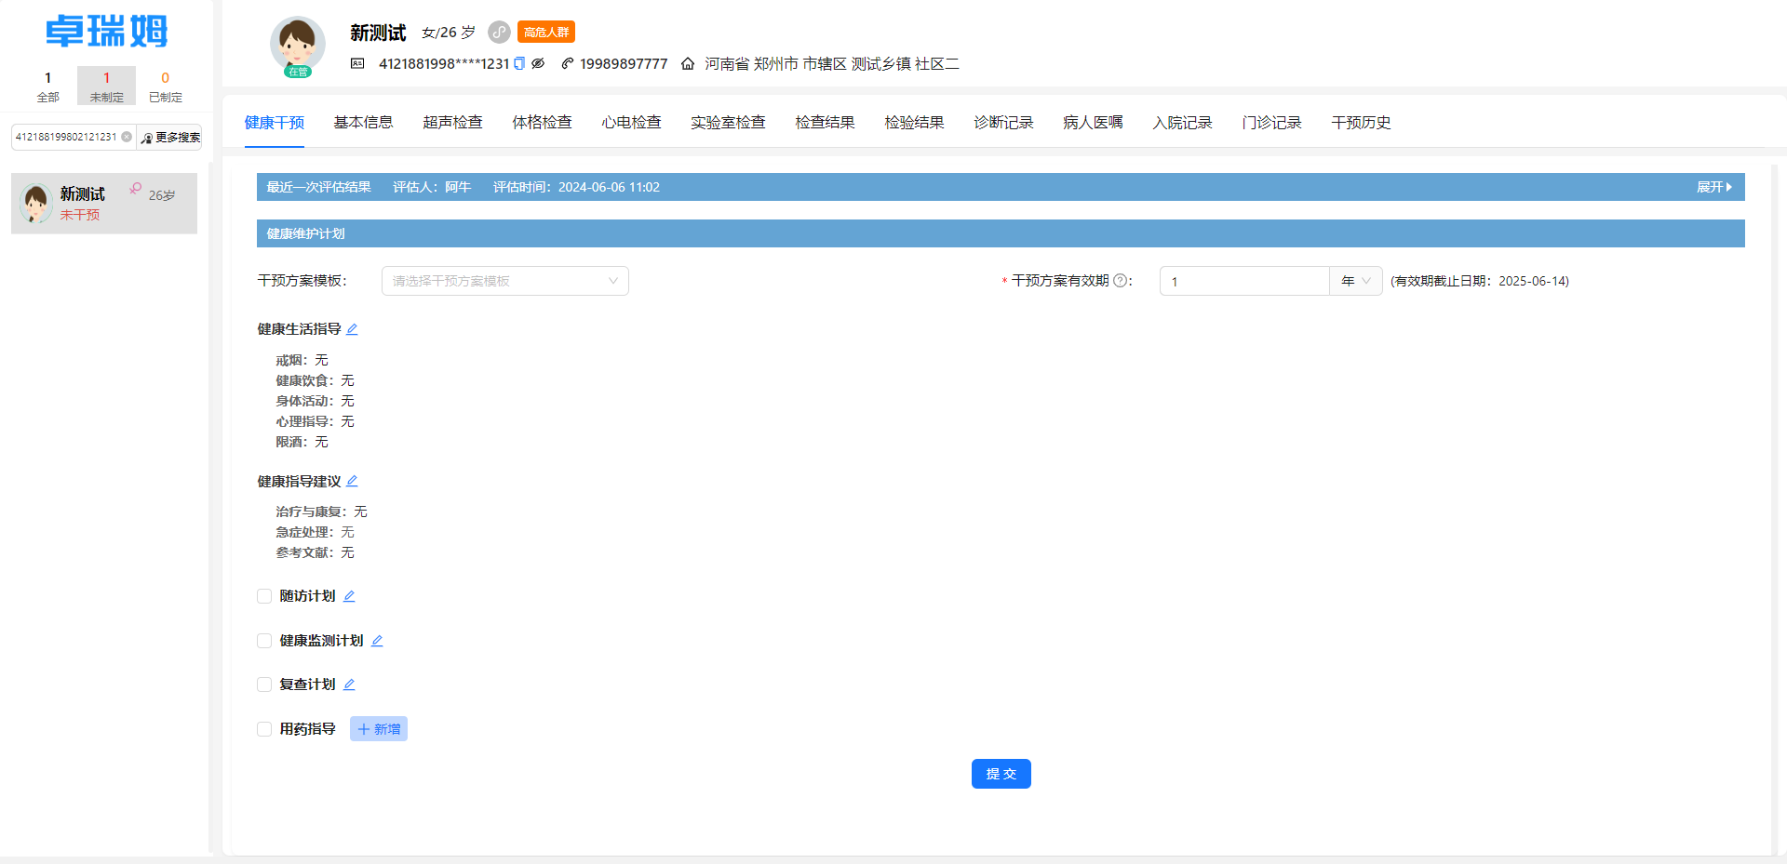Check the 健康监测计划 checkbox

pos(264,641)
